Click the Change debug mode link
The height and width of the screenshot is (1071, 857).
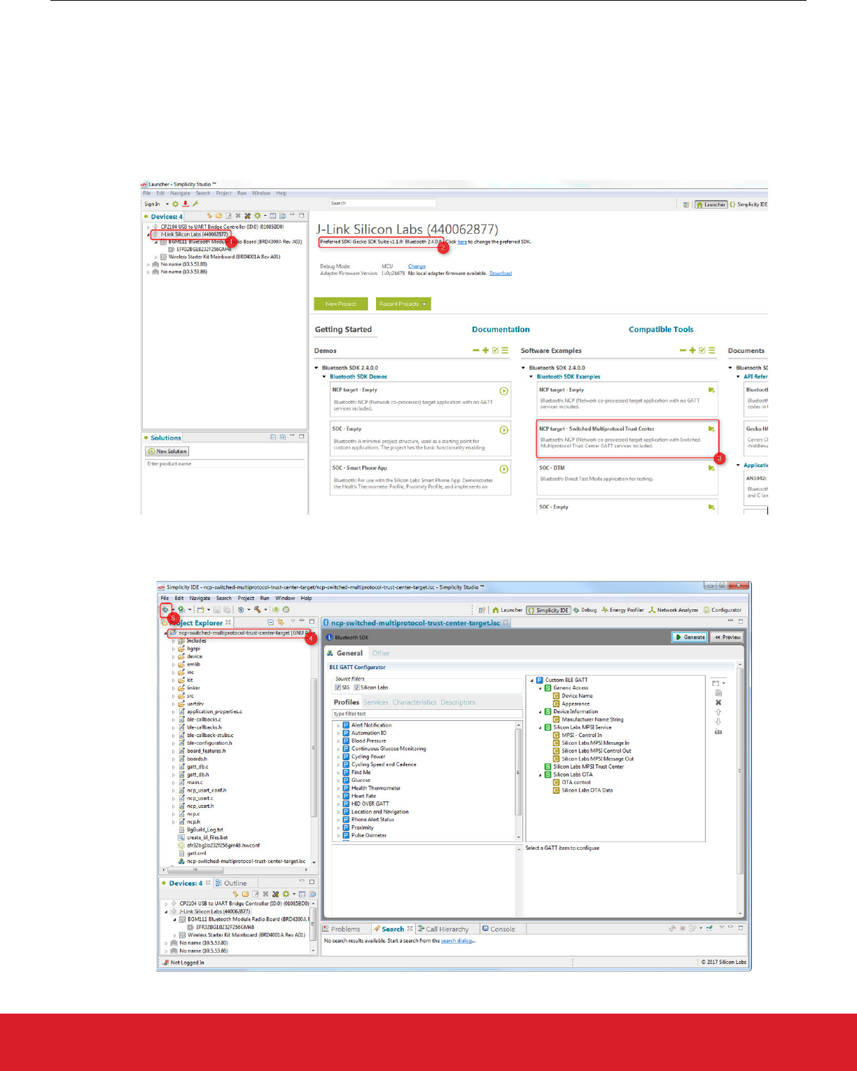pyautogui.click(x=417, y=266)
